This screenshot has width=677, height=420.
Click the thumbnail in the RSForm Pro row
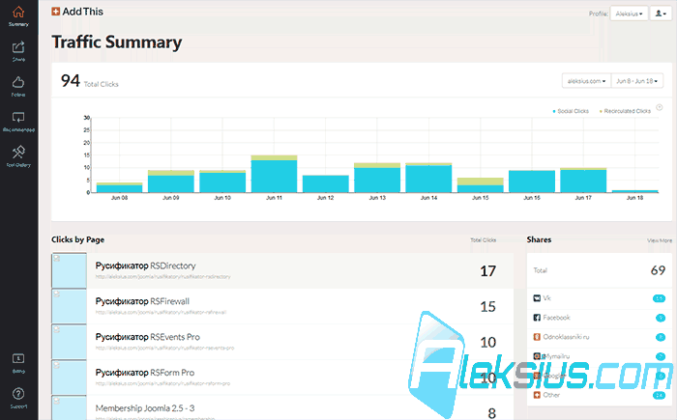click(x=69, y=378)
